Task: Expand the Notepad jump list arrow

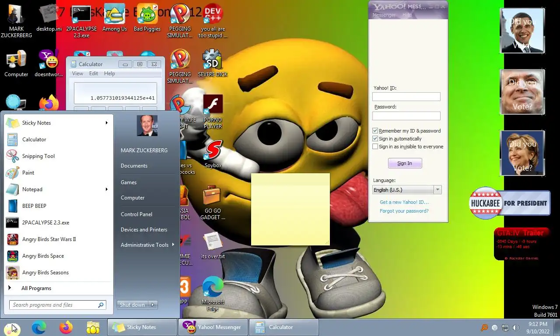Action: coord(106,189)
